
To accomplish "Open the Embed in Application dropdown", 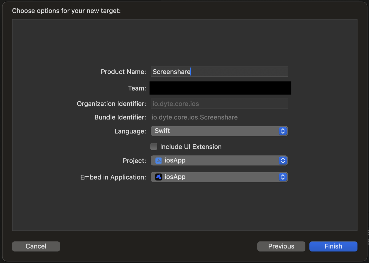I will [218, 177].
